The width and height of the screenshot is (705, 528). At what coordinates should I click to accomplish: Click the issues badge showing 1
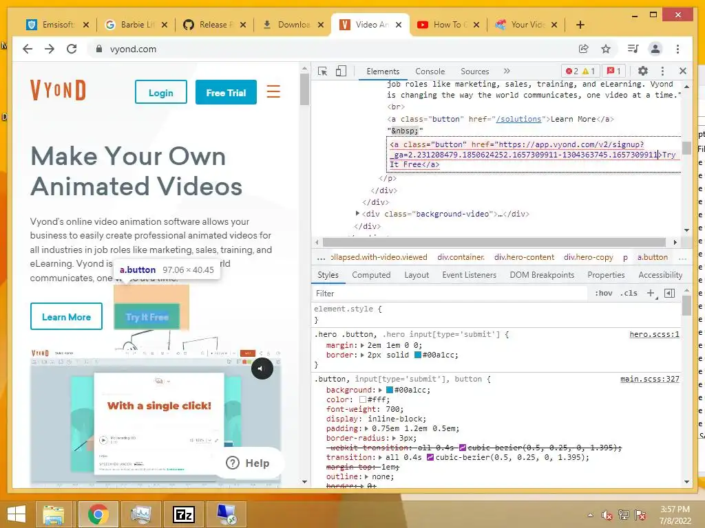[613, 71]
